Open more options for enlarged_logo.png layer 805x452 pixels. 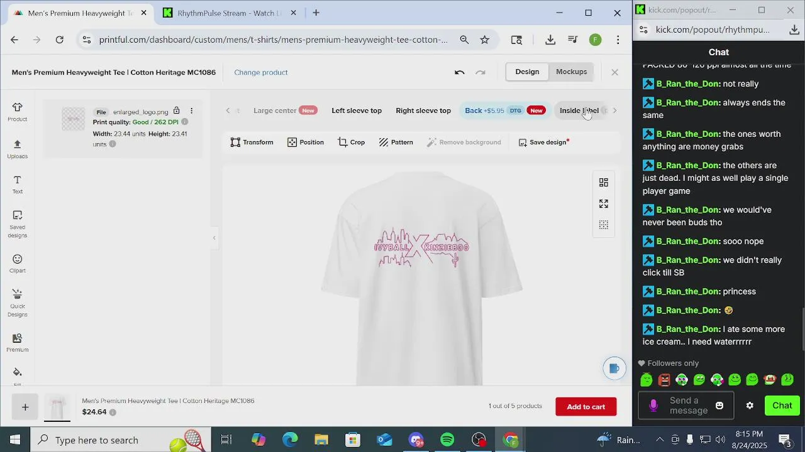click(x=191, y=111)
